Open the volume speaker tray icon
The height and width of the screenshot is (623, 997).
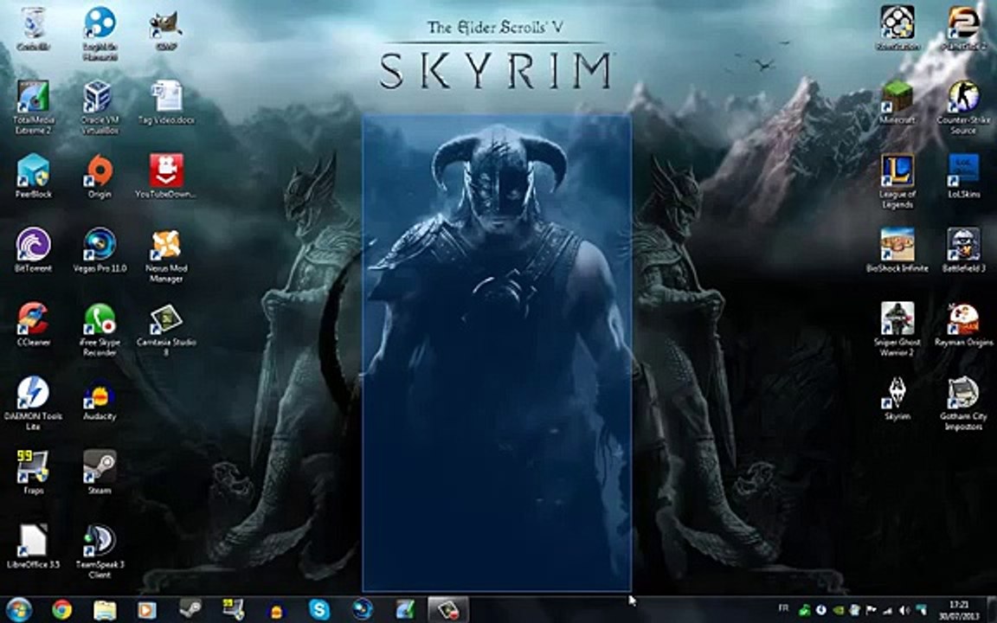[x=904, y=610]
